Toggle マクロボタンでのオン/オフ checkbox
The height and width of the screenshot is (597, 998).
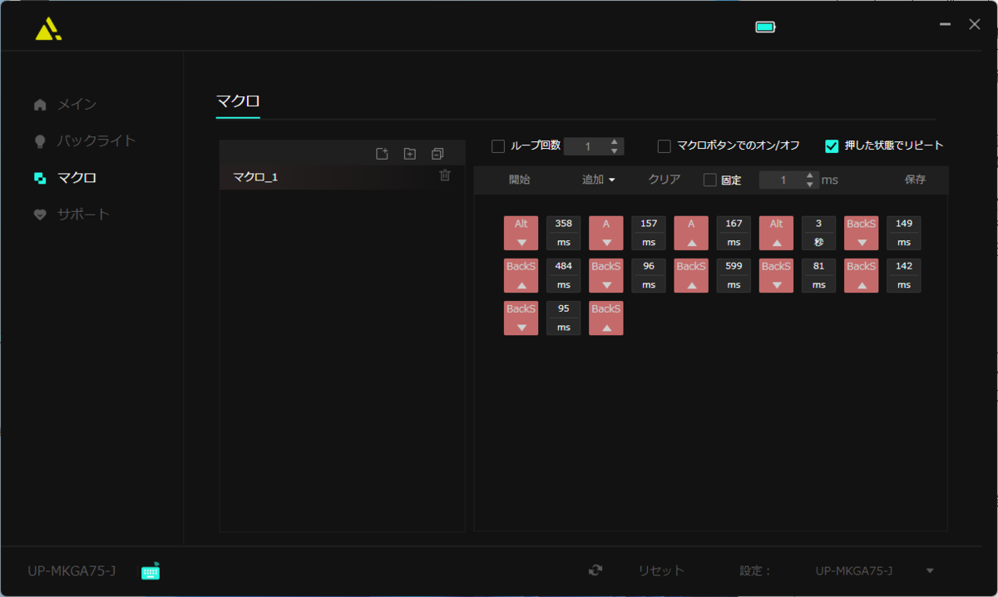pos(664,146)
